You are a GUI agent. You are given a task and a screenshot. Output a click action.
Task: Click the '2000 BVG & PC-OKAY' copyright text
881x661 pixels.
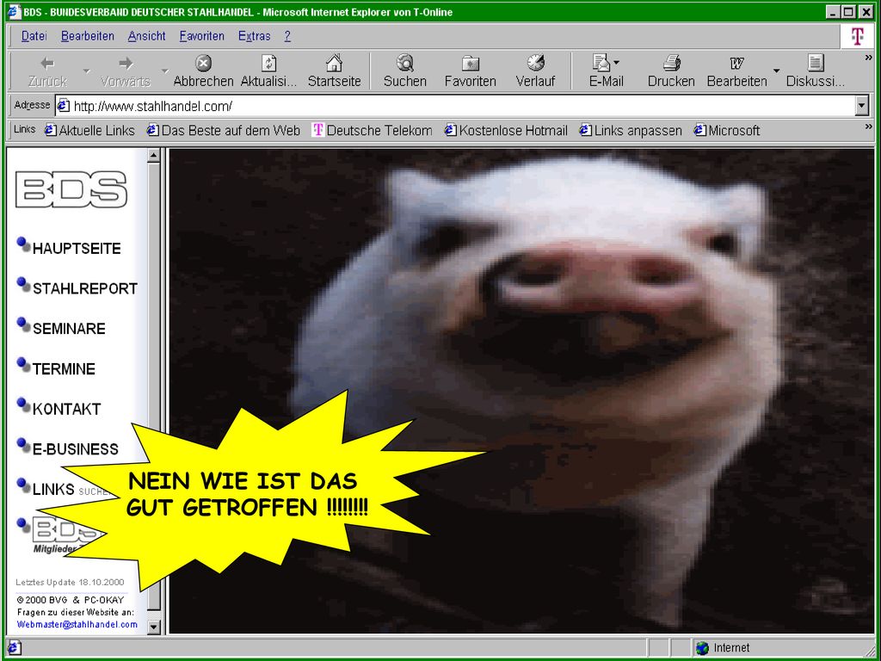tap(71, 600)
